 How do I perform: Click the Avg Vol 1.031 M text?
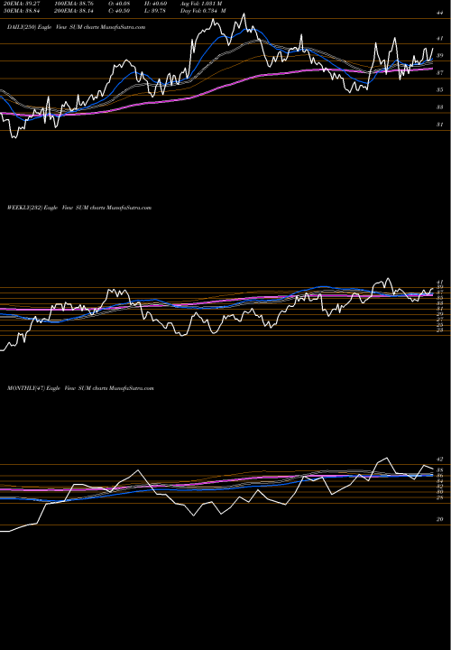pyautogui.click(x=201, y=4)
